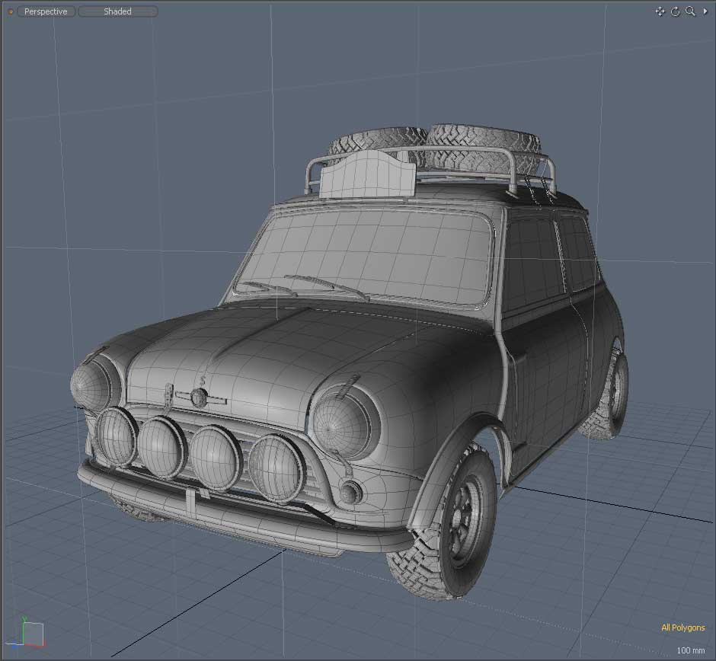
Task: Select the Orbit/Rotate view icon
Action: click(x=675, y=11)
